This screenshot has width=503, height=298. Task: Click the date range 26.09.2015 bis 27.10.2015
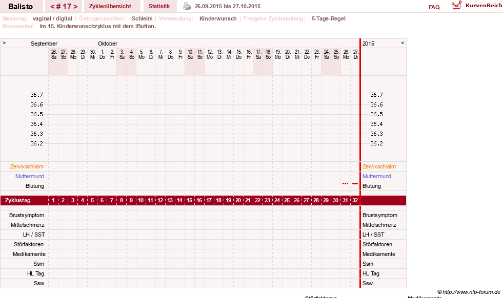(x=228, y=6)
